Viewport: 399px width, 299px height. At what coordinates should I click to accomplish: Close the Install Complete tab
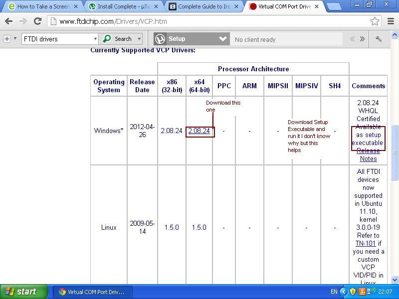tap(156, 6)
